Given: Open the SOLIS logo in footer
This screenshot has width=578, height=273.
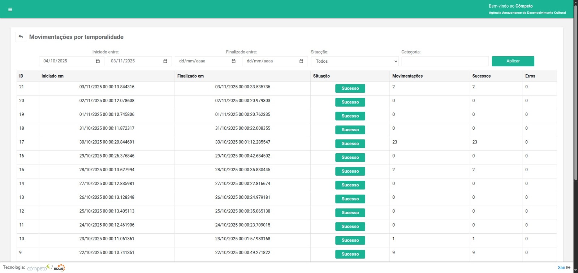Looking at the screenshot, I should (x=59, y=268).
